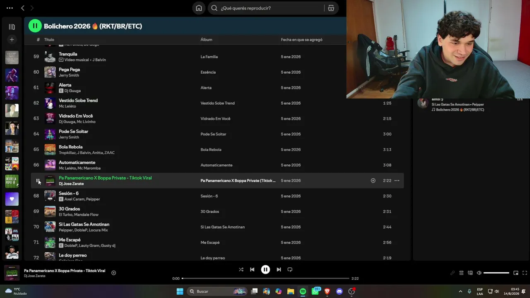Toggle repeat mode in the playback bar
530x298 pixels.
pyautogui.click(x=290, y=269)
